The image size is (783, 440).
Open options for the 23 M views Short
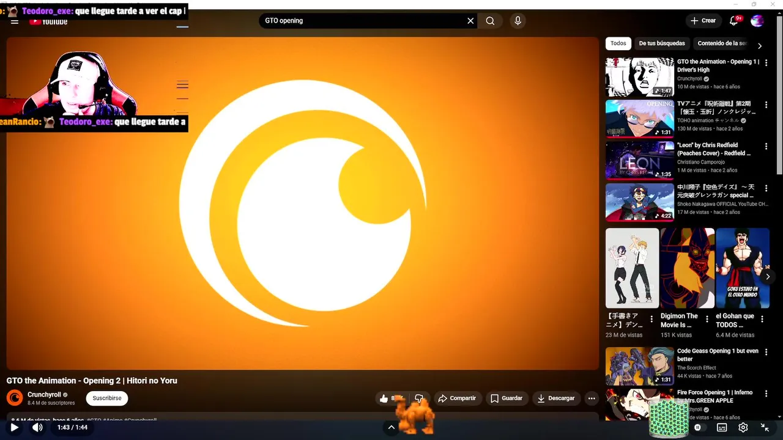[652, 319]
